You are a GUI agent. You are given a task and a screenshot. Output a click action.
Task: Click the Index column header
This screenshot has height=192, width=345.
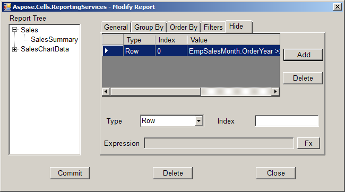click(x=171, y=40)
